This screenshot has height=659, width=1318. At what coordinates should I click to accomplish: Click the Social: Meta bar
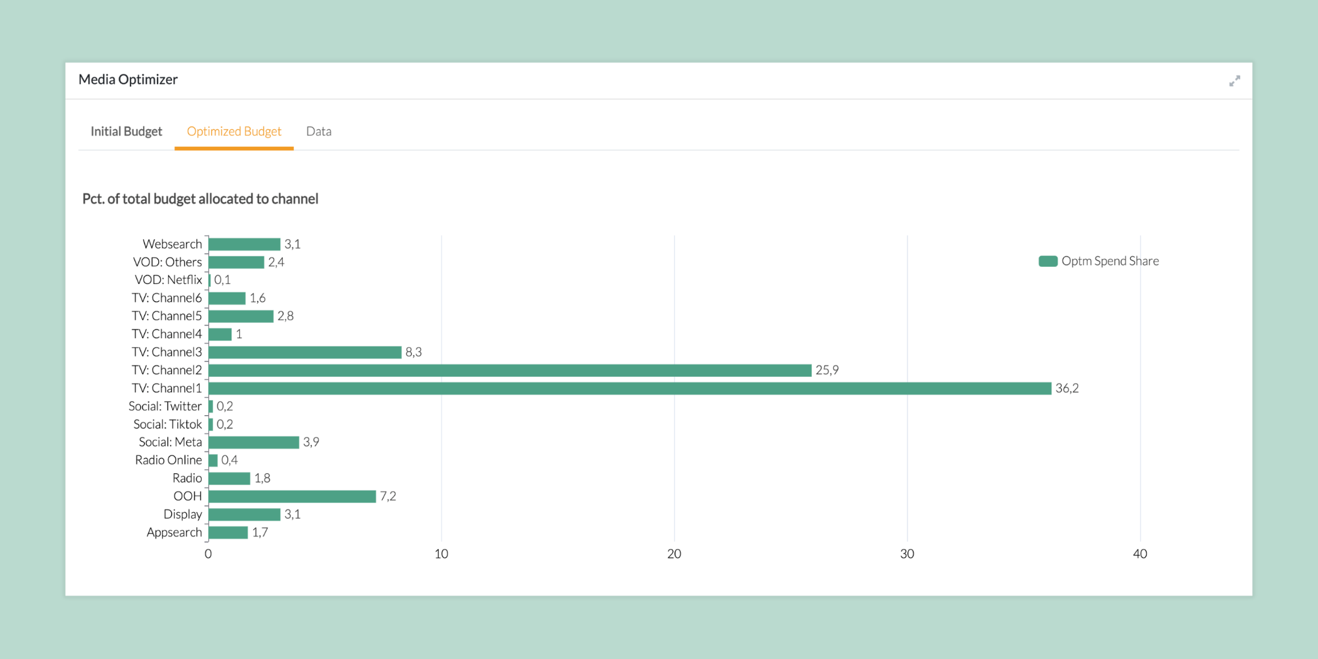coord(254,442)
